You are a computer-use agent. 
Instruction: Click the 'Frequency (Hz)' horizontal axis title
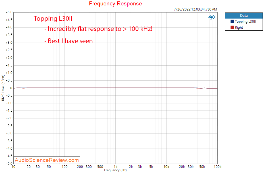click(x=115, y=170)
